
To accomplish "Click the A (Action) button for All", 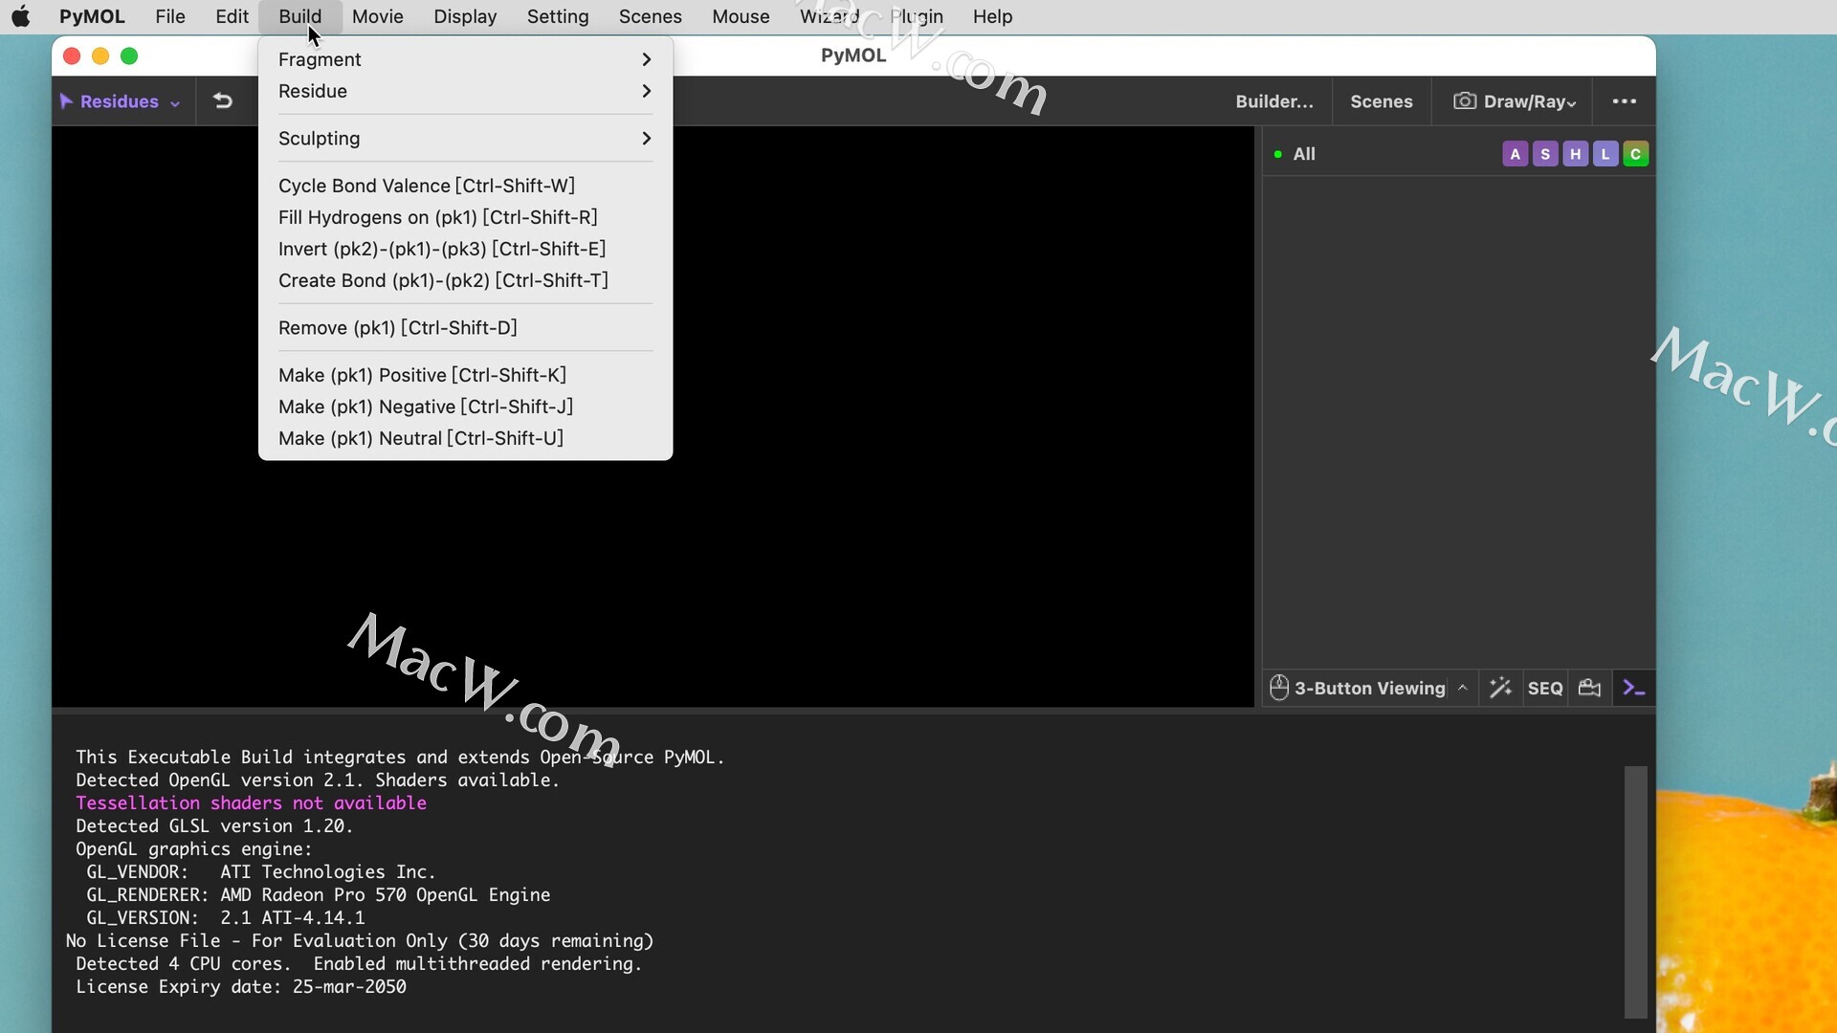I will 1515,154.
